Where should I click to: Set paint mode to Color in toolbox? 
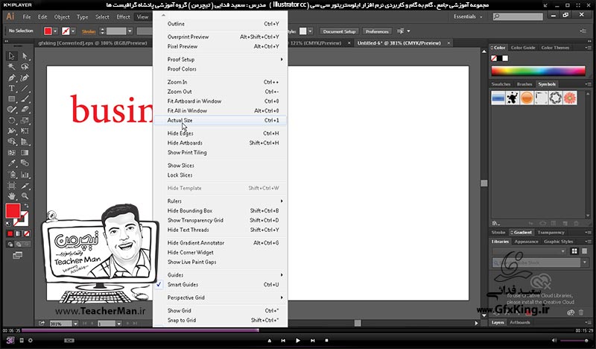10,233
